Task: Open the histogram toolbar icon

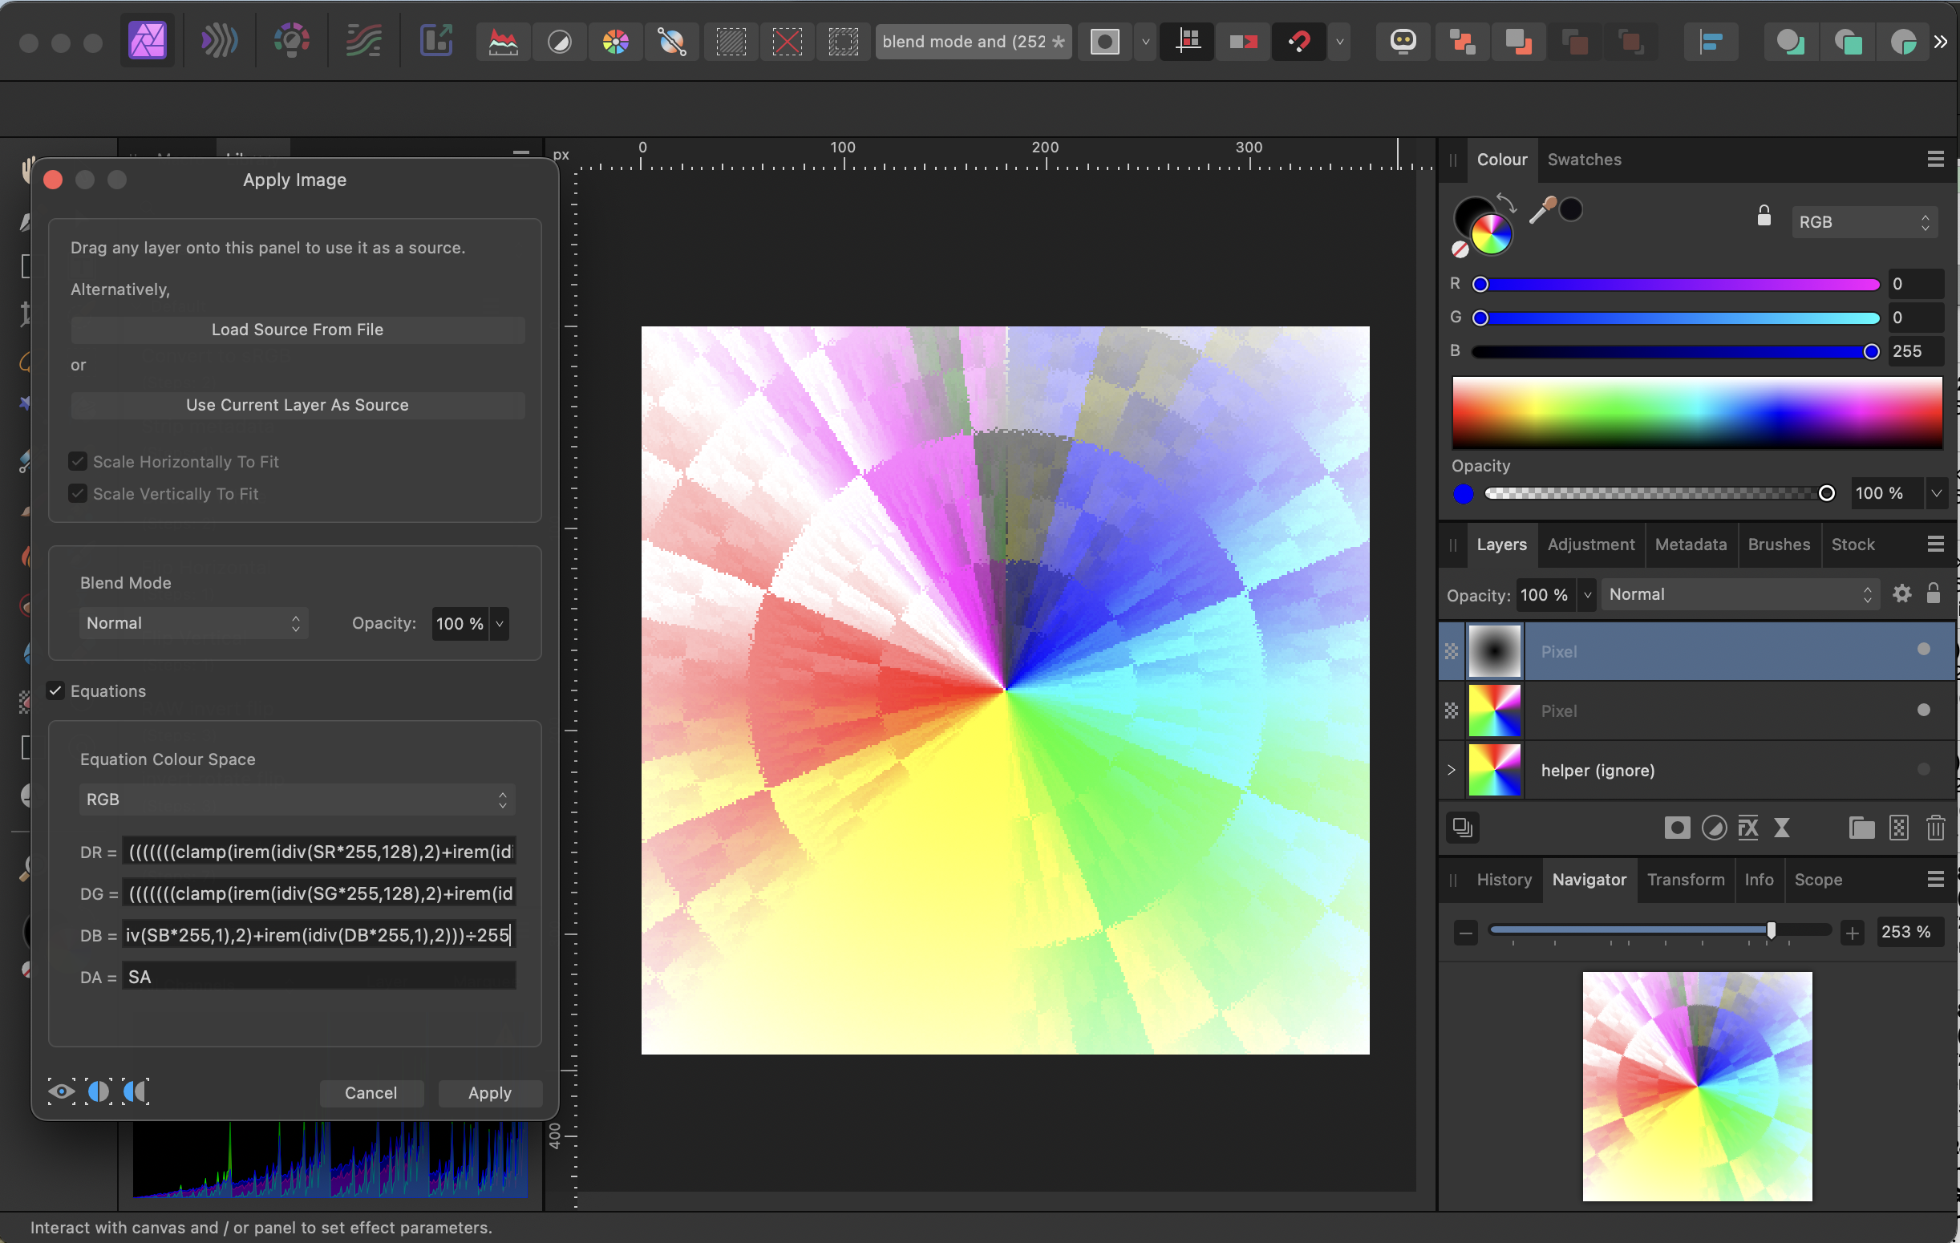Action: pos(502,42)
